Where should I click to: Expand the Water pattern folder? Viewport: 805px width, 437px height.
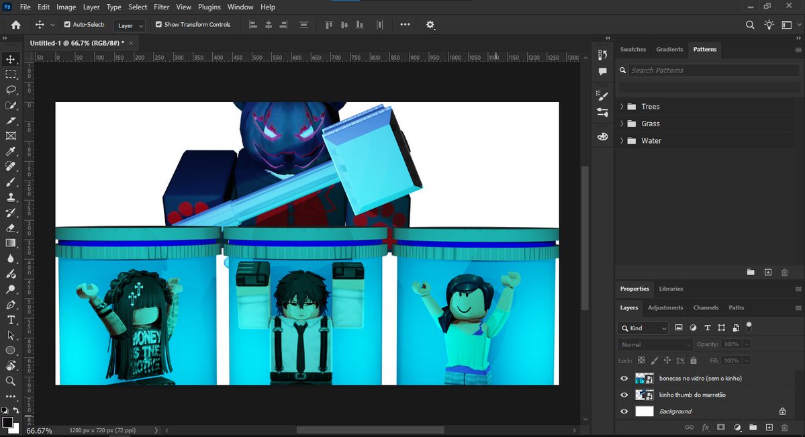click(622, 141)
